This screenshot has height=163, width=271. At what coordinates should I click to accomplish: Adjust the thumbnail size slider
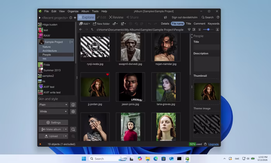[208, 29]
